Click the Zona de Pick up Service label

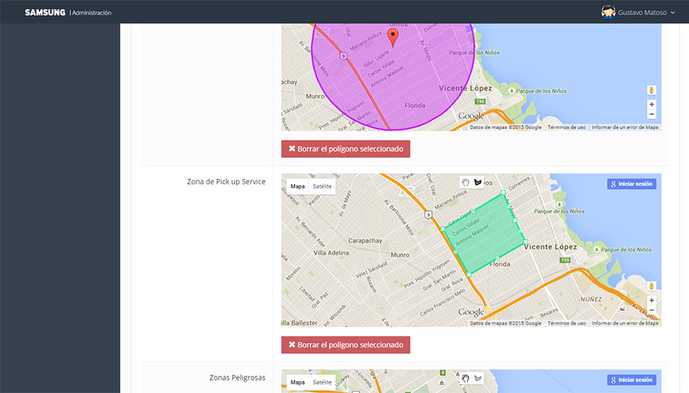click(226, 181)
